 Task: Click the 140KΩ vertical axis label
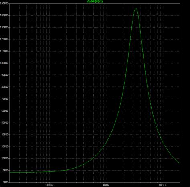pyautogui.click(x=4, y=16)
